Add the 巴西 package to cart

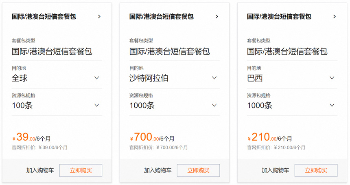coord(275,170)
